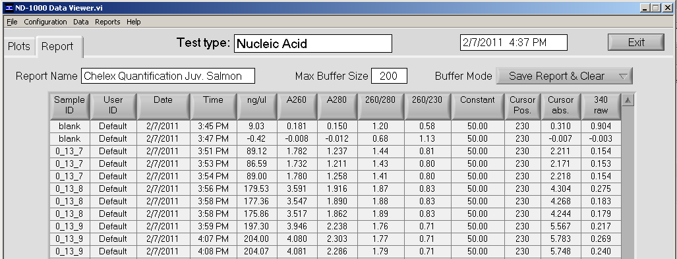Click the Test type field
Screen dimensions: 677x259
tap(313, 43)
